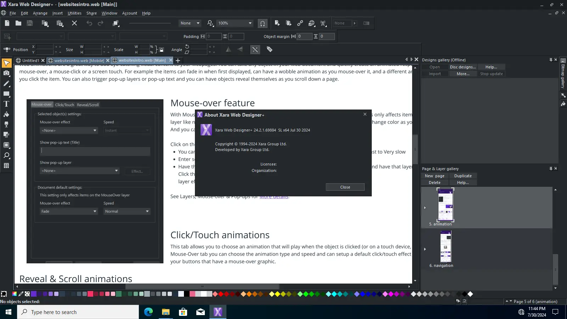
Task: Open the Utilities menu
Action: tap(74, 13)
